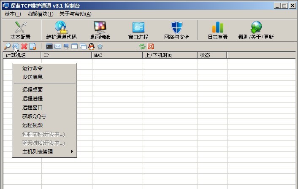Open 网络与安全 shield module
Viewport: 298px width, 189px height.
(x=176, y=30)
